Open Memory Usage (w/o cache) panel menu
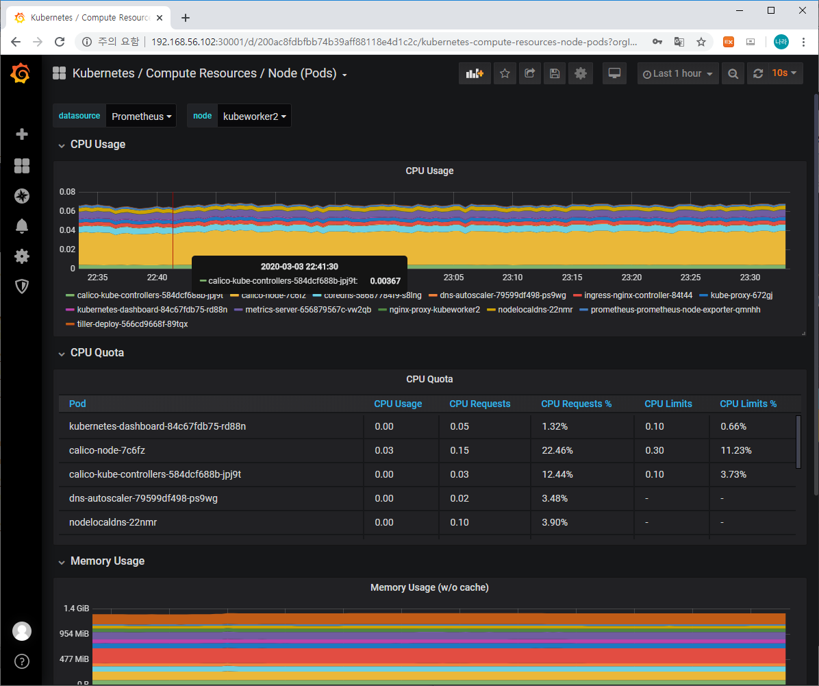Screen dimensions: 819x686 click(429, 587)
